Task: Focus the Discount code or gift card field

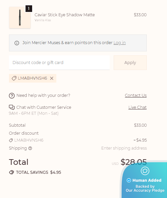Action: coord(59,62)
